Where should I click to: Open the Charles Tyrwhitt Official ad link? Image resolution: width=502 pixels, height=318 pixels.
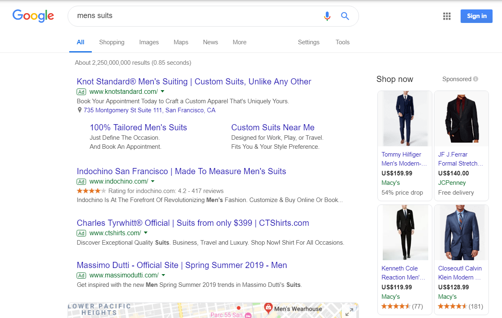pyautogui.click(x=193, y=223)
